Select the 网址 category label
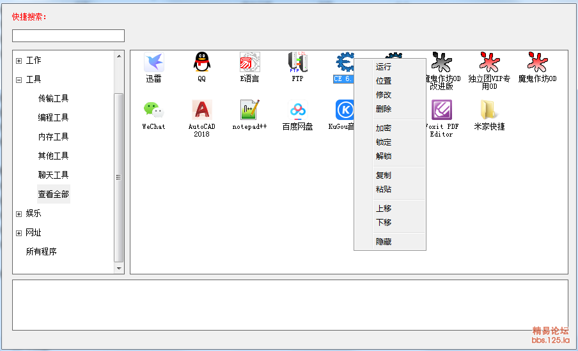 click(33, 232)
